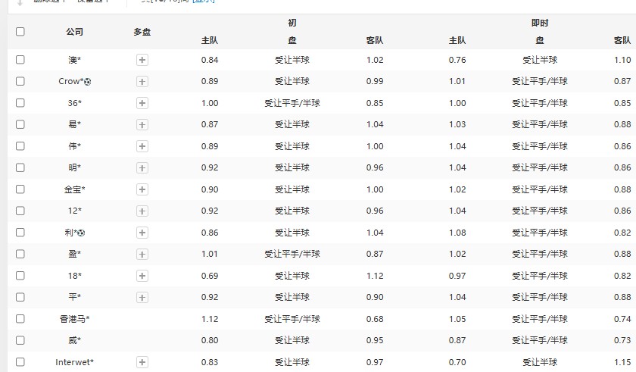
Task: Check the box for 金宝* row
Action: click(20, 189)
